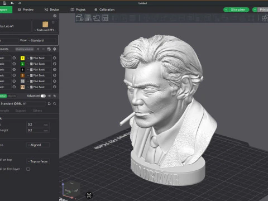The height and width of the screenshot is (201, 268).
Task: Click the lower 0.2 layer height field
Action: click(x=38, y=130)
